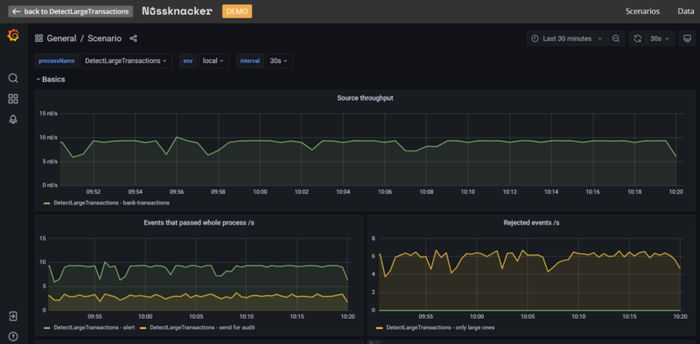Open the Scenarios menu item
The width and height of the screenshot is (700, 344).
642,11
